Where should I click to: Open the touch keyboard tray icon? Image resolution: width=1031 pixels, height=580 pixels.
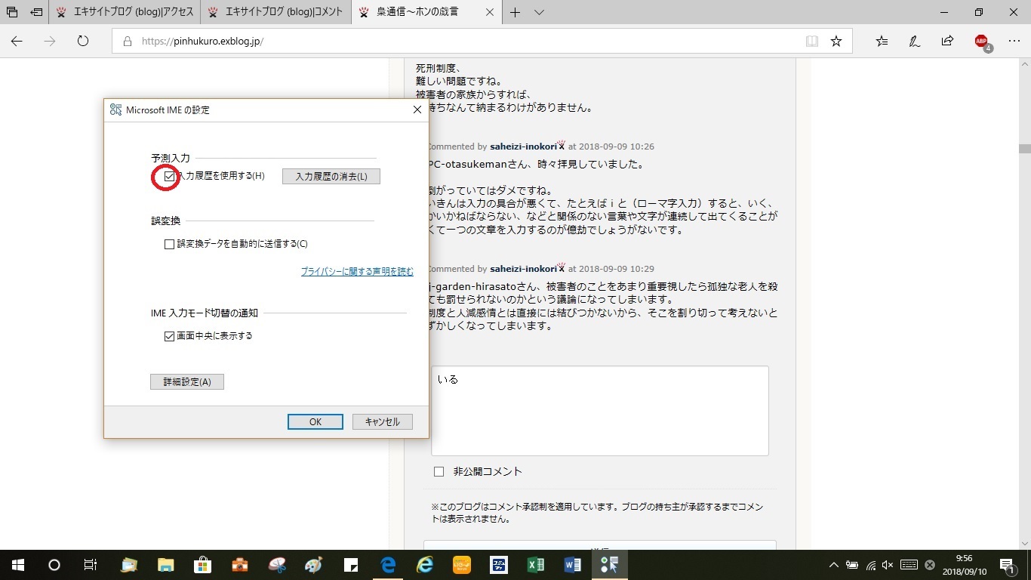pos(909,565)
